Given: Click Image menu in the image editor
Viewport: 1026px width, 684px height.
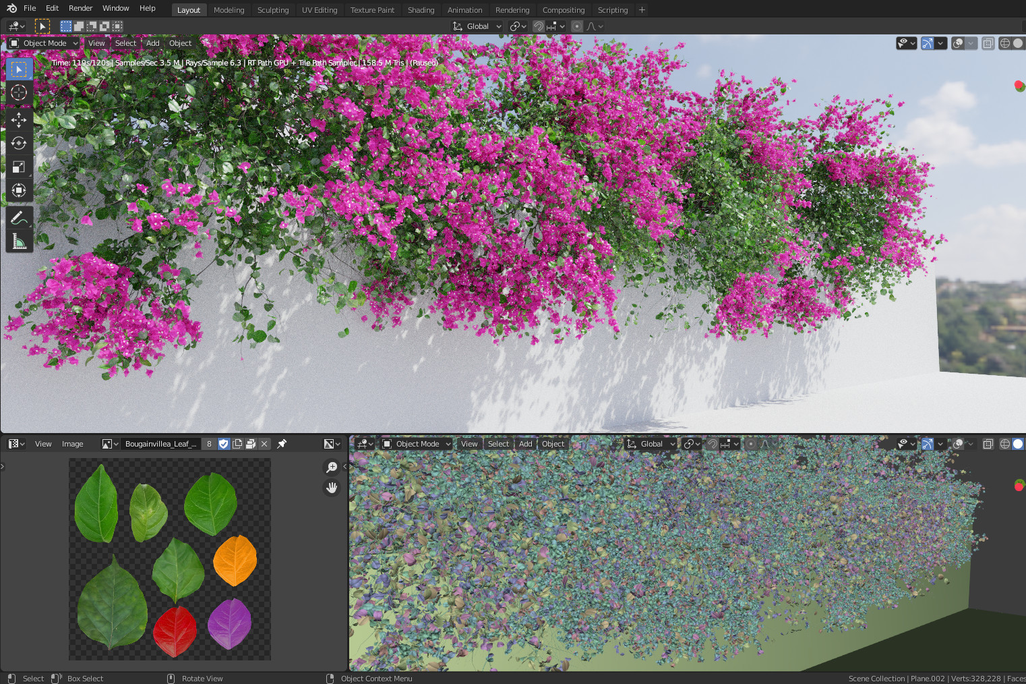Looking at the screenshot, I should pos(72,444).
